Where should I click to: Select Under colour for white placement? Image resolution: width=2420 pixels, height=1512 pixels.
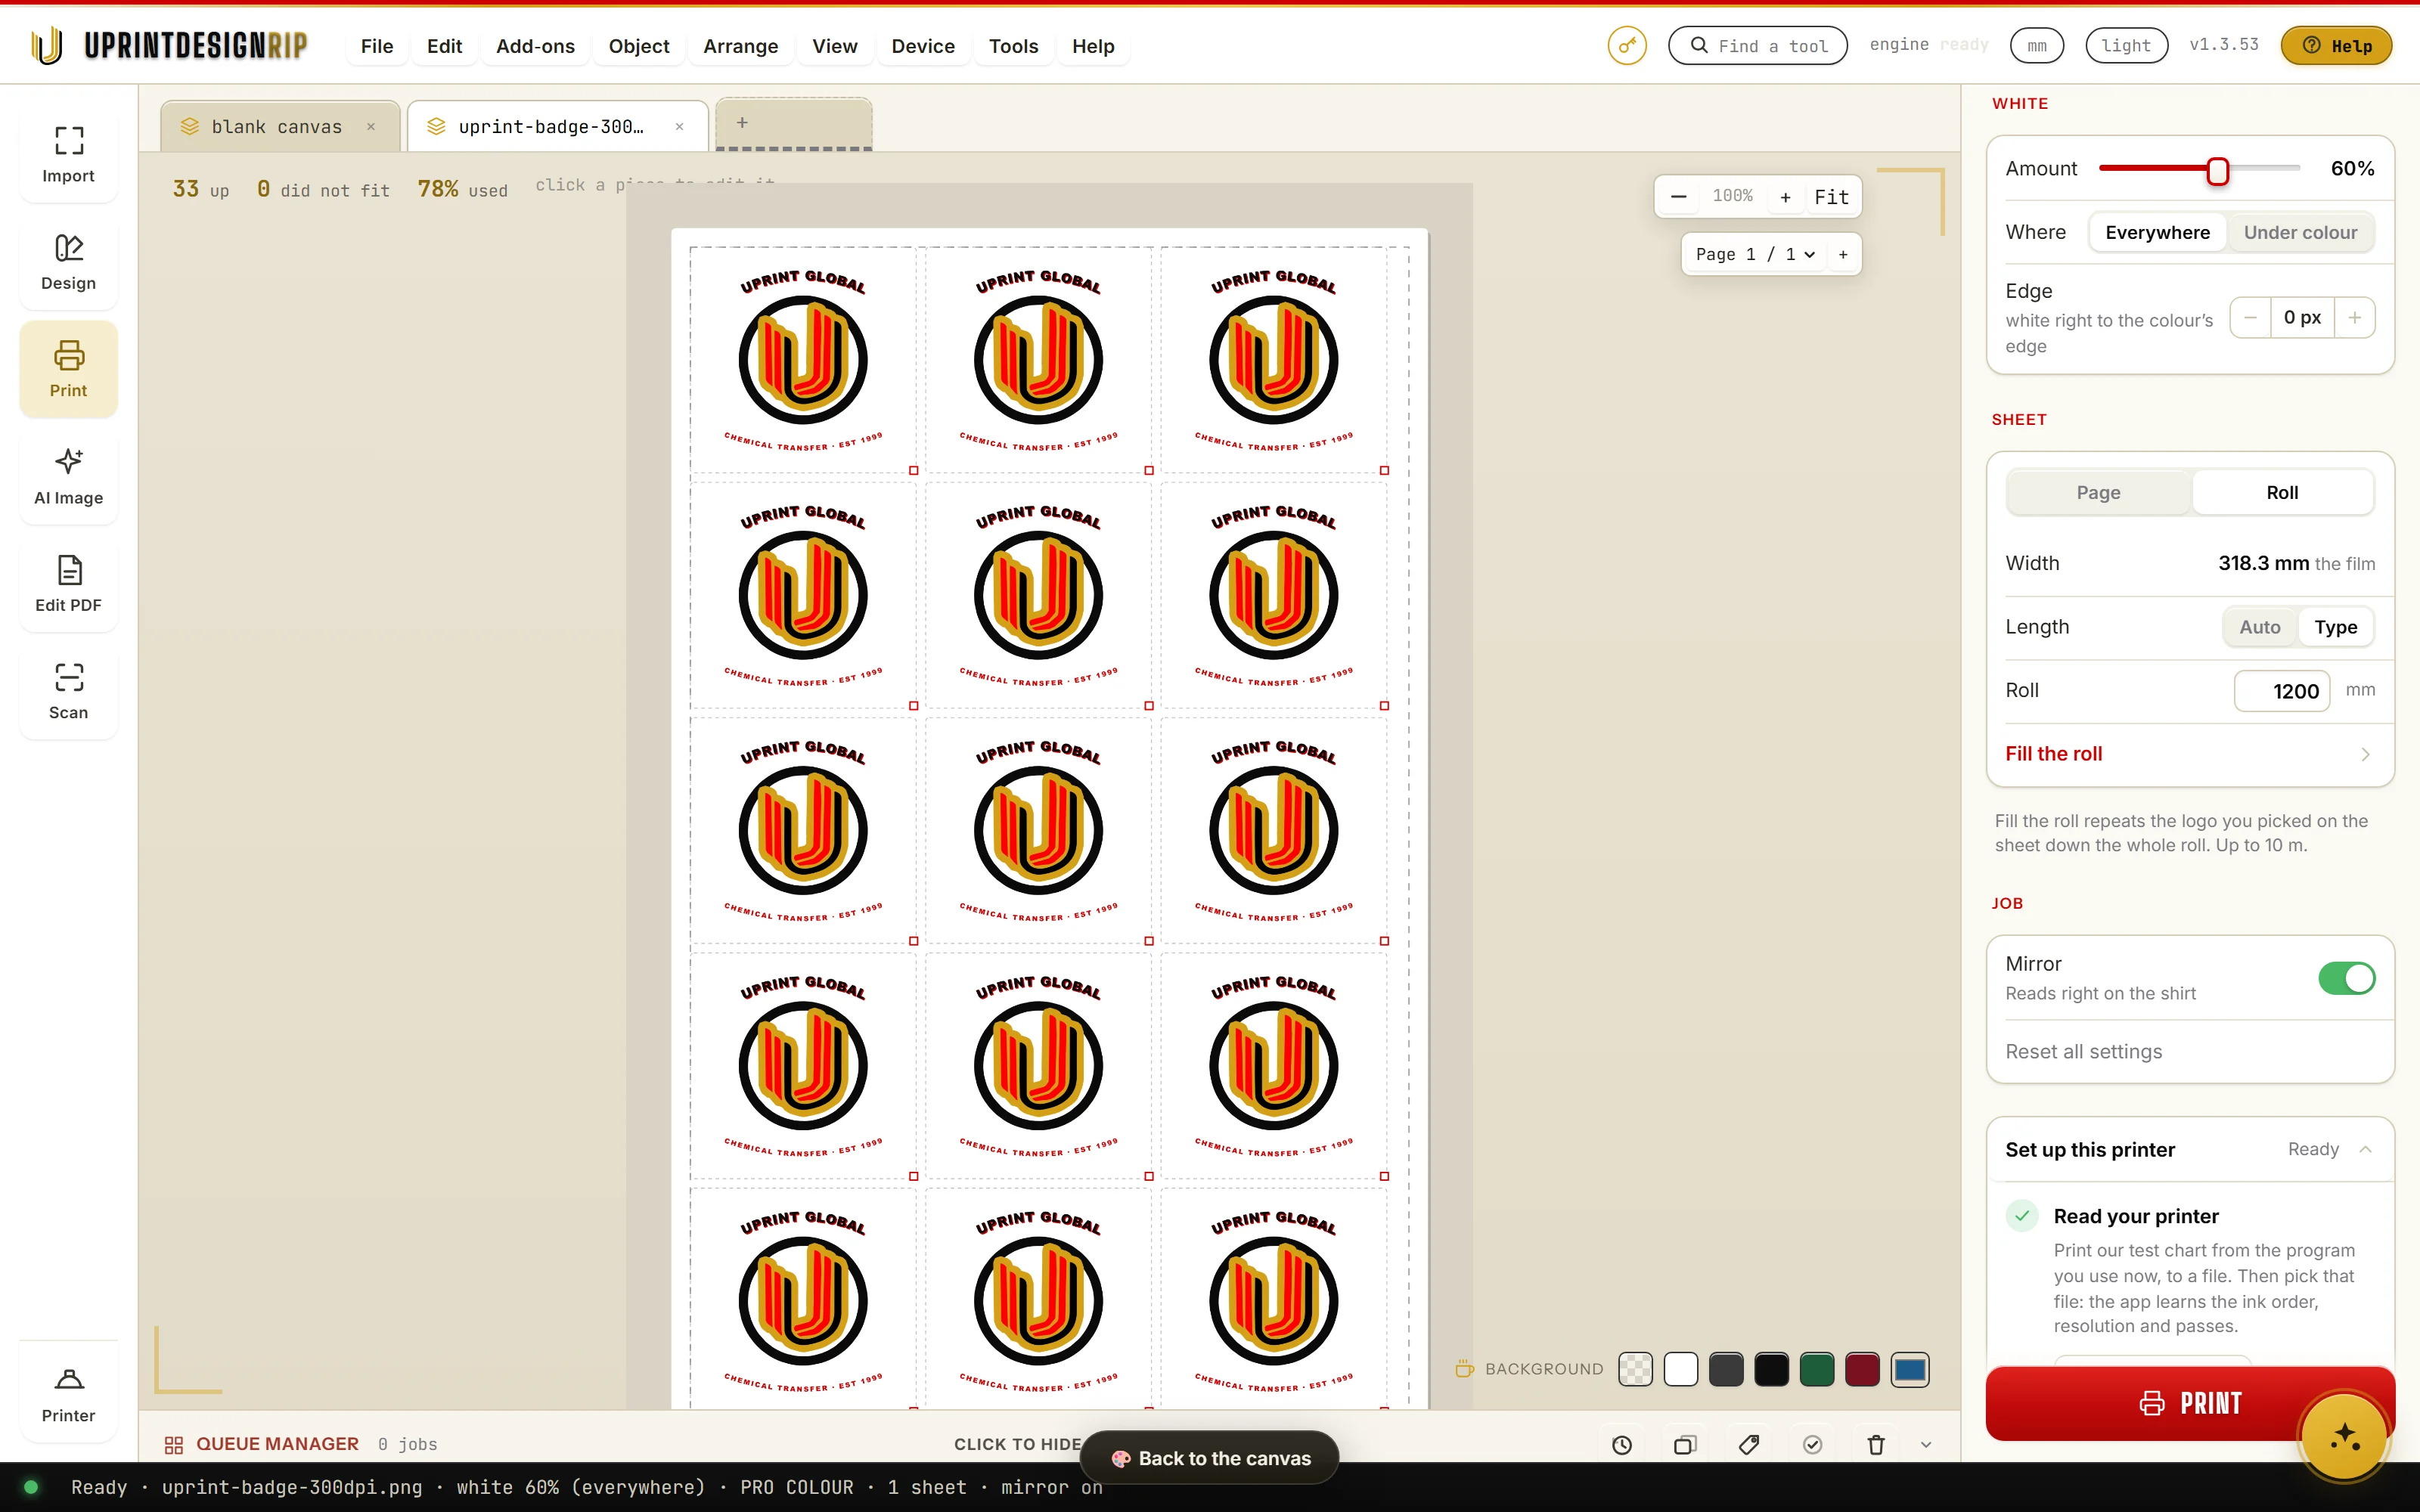click(2300, 232)
